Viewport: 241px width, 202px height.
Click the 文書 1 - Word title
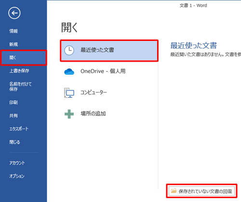(193, 5)
